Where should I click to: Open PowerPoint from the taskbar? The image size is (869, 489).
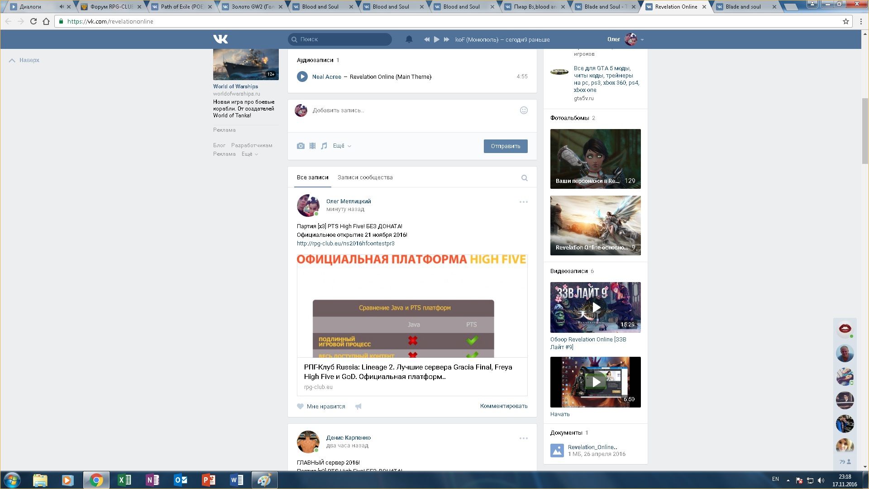pos(209,480)
